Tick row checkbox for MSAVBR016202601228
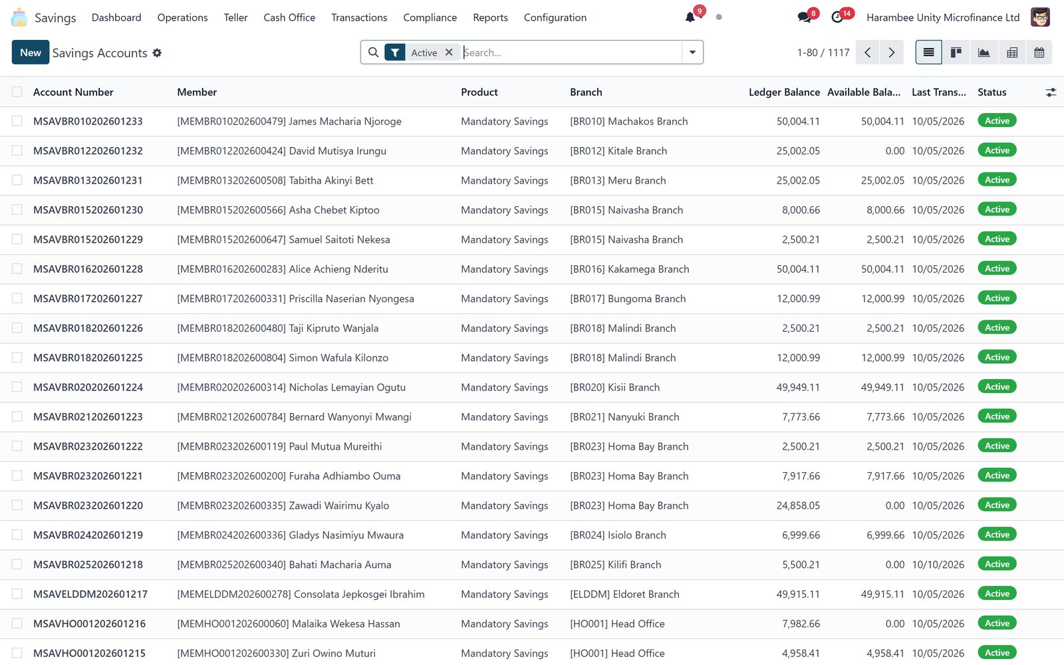 (17, 269)
